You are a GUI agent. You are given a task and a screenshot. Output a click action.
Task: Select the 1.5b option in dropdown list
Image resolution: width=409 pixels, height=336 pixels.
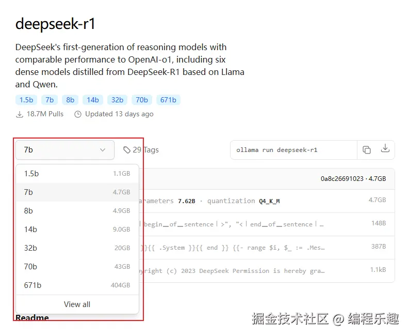[77, 174]
